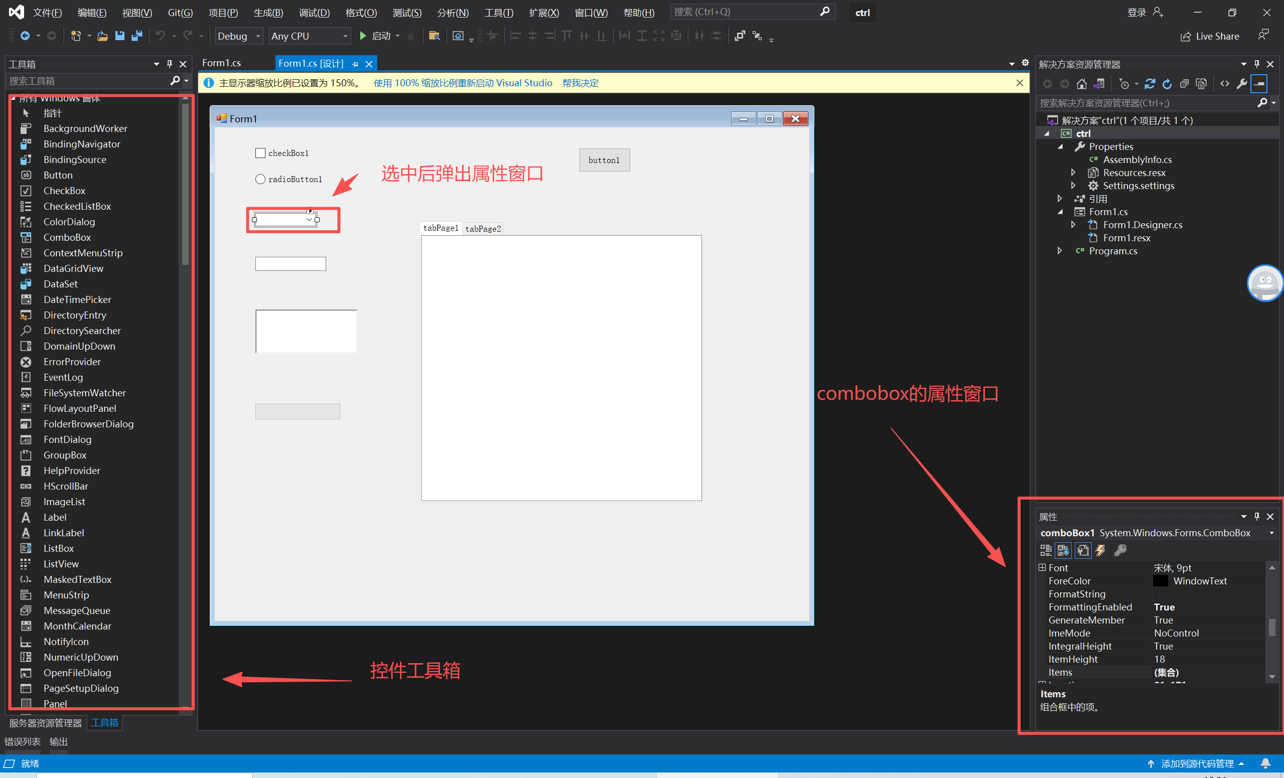This screenshot has height=778, width=1284.
Task: Click the sign-in account icon
Action: coord(1158,12)
